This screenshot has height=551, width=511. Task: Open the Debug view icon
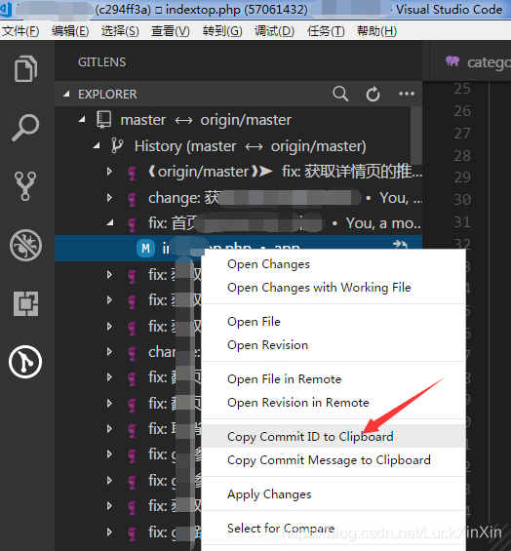point(25,245)
